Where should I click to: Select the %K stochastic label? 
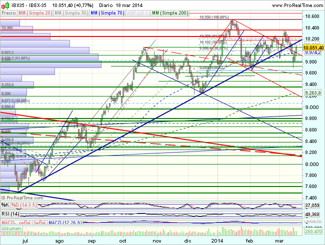5,205
